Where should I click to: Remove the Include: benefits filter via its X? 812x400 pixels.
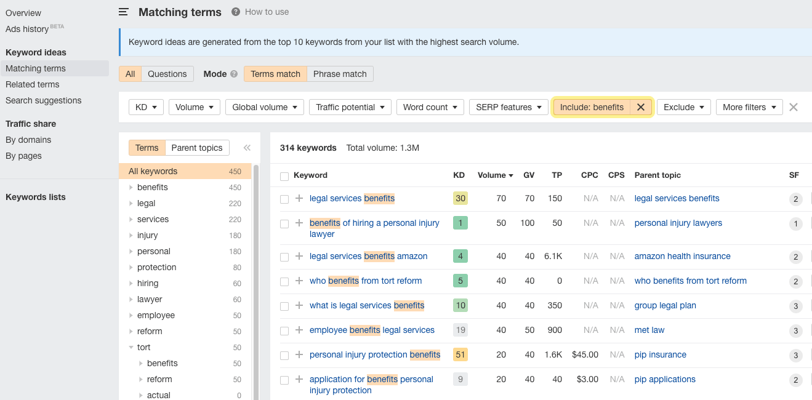640,106
